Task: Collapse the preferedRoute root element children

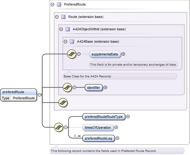Action: click(x=40, y=95)
